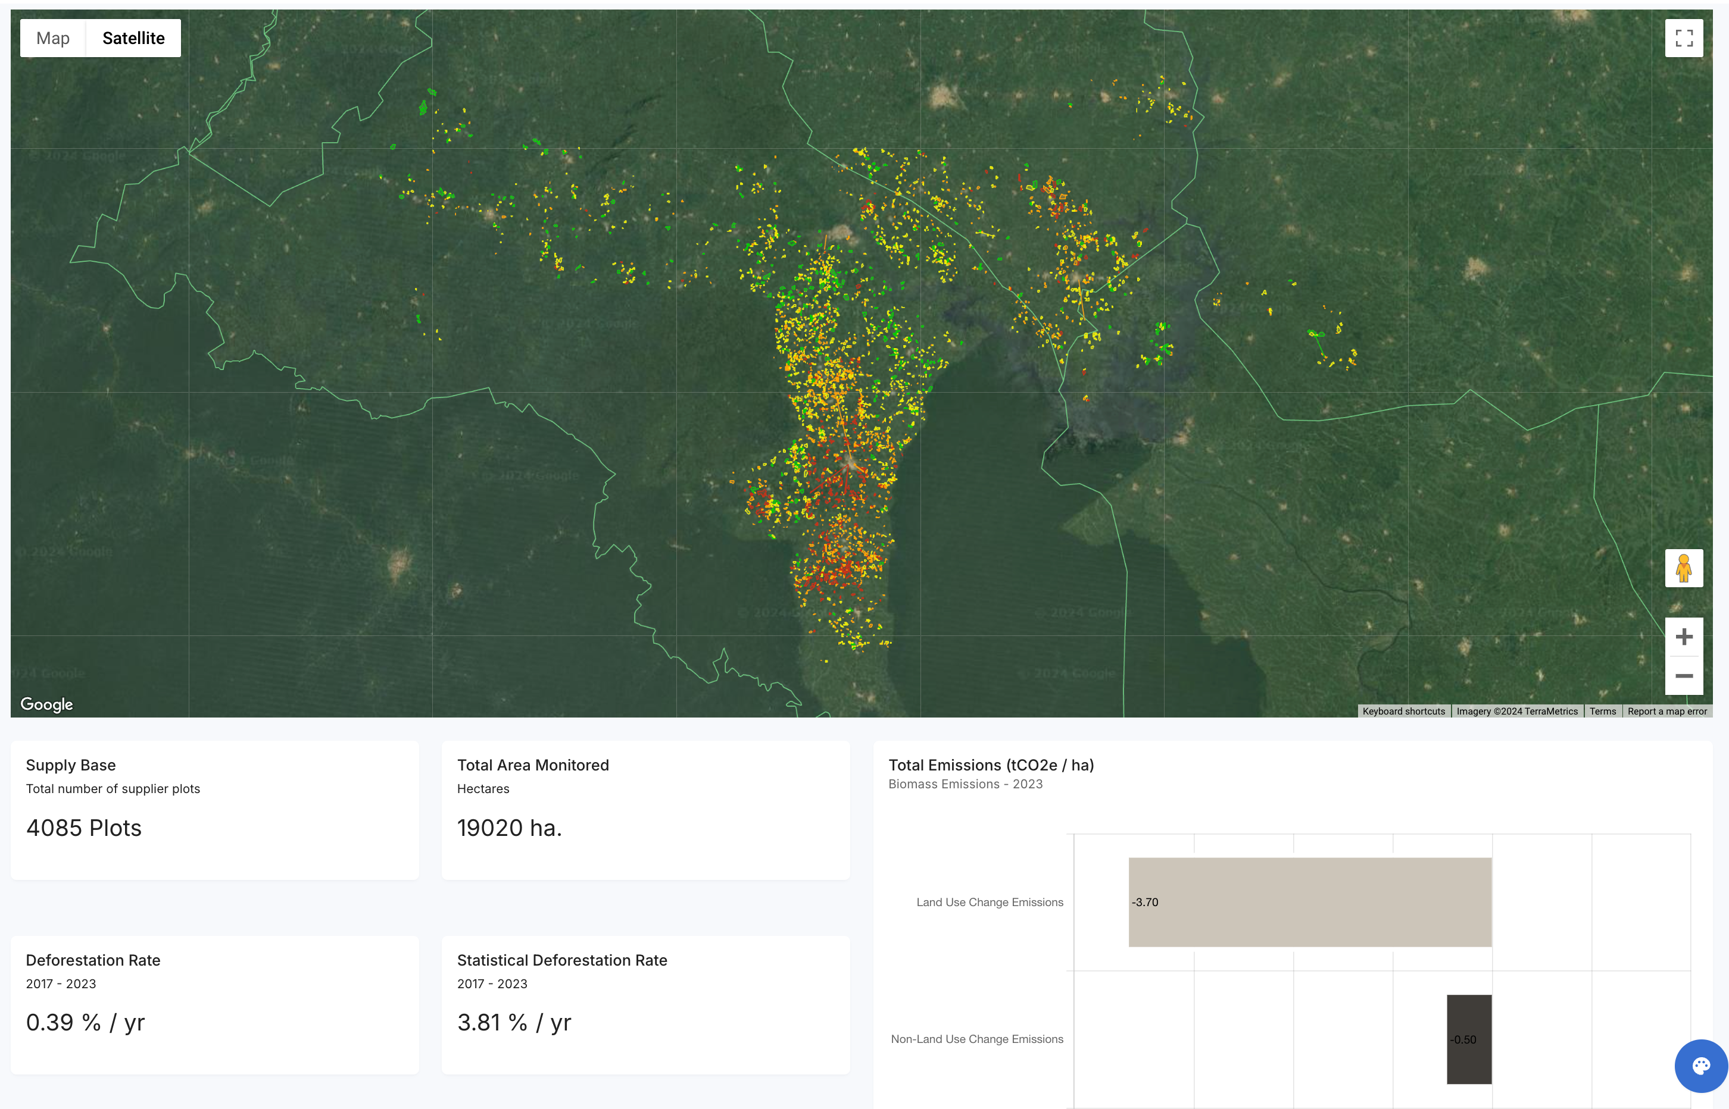Click the Total Emissions chart title
The width and height of the screenshot is (1729, 1109).
point(991,765)
